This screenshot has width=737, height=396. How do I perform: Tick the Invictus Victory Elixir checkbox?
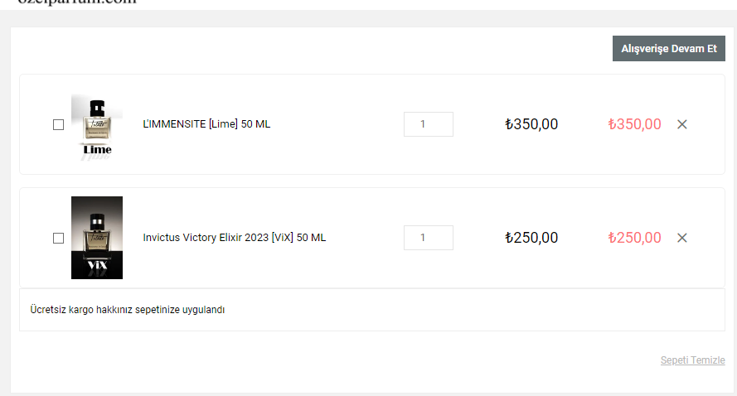pos(58,239)
